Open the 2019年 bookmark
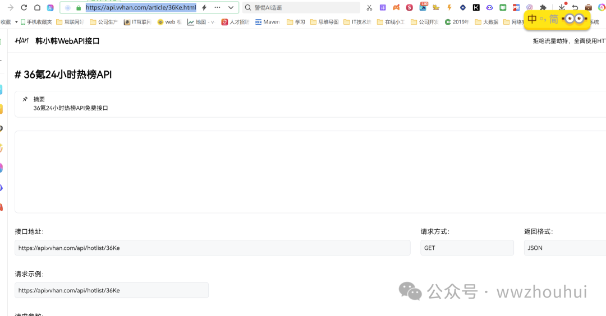This screenshot has height=316, width=606. tap(457, 22)
